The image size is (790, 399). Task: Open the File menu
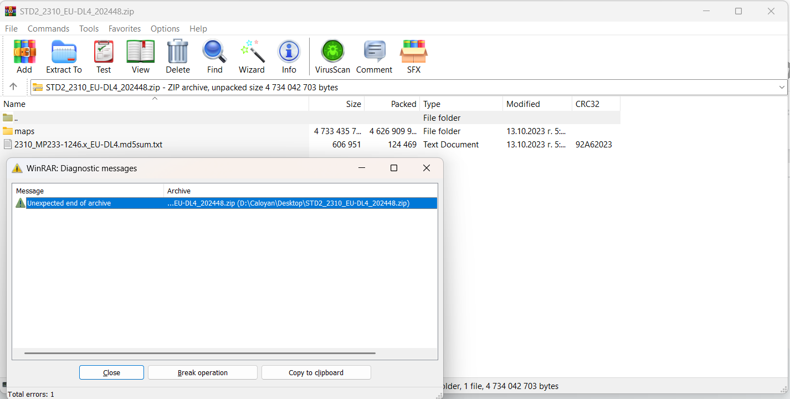11,28
